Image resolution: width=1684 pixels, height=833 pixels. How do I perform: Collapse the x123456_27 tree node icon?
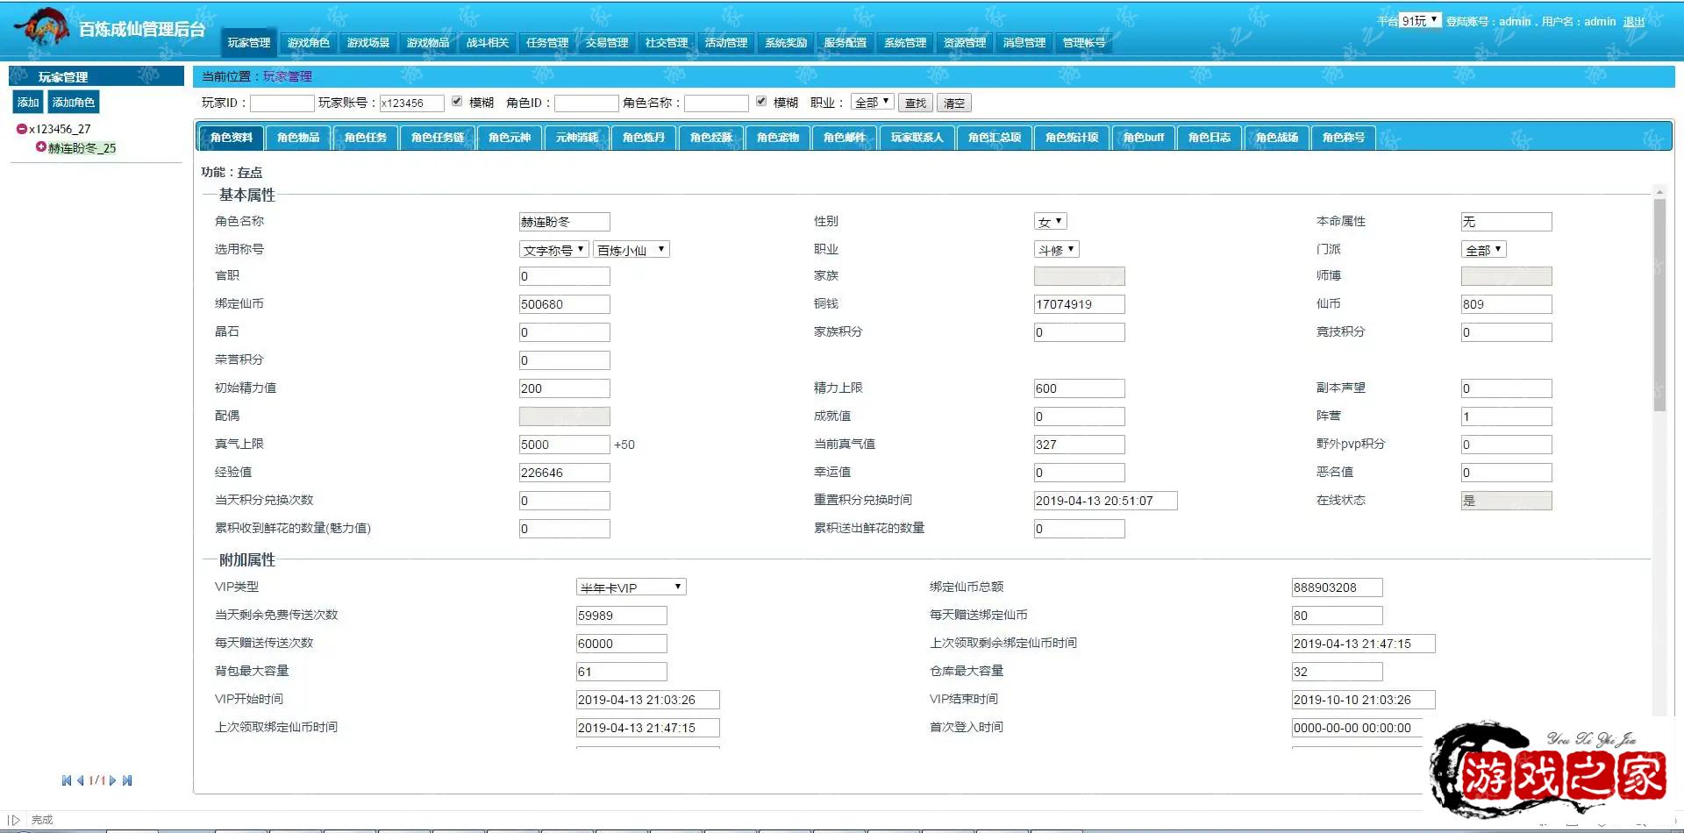click(22, 129)
